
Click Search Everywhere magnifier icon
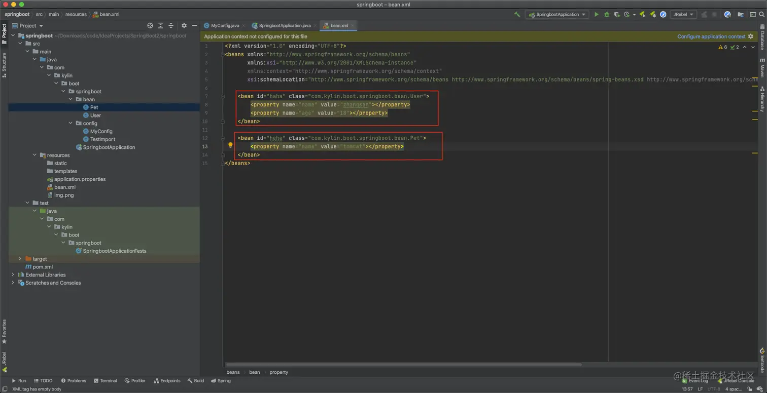click(x=760, y=14)
